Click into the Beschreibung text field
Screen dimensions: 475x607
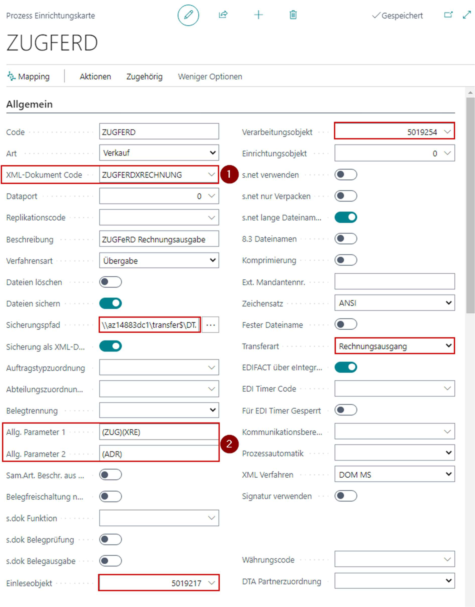point(159,239)
